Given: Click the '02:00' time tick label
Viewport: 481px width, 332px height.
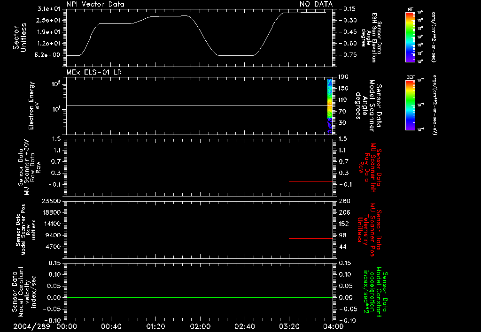Looking at the screenshot, I should 200,326.
